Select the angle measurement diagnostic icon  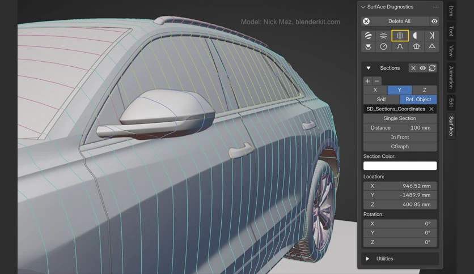431,47
